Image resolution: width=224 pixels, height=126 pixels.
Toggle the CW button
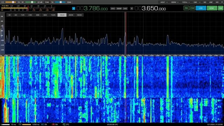pos(192,8)
